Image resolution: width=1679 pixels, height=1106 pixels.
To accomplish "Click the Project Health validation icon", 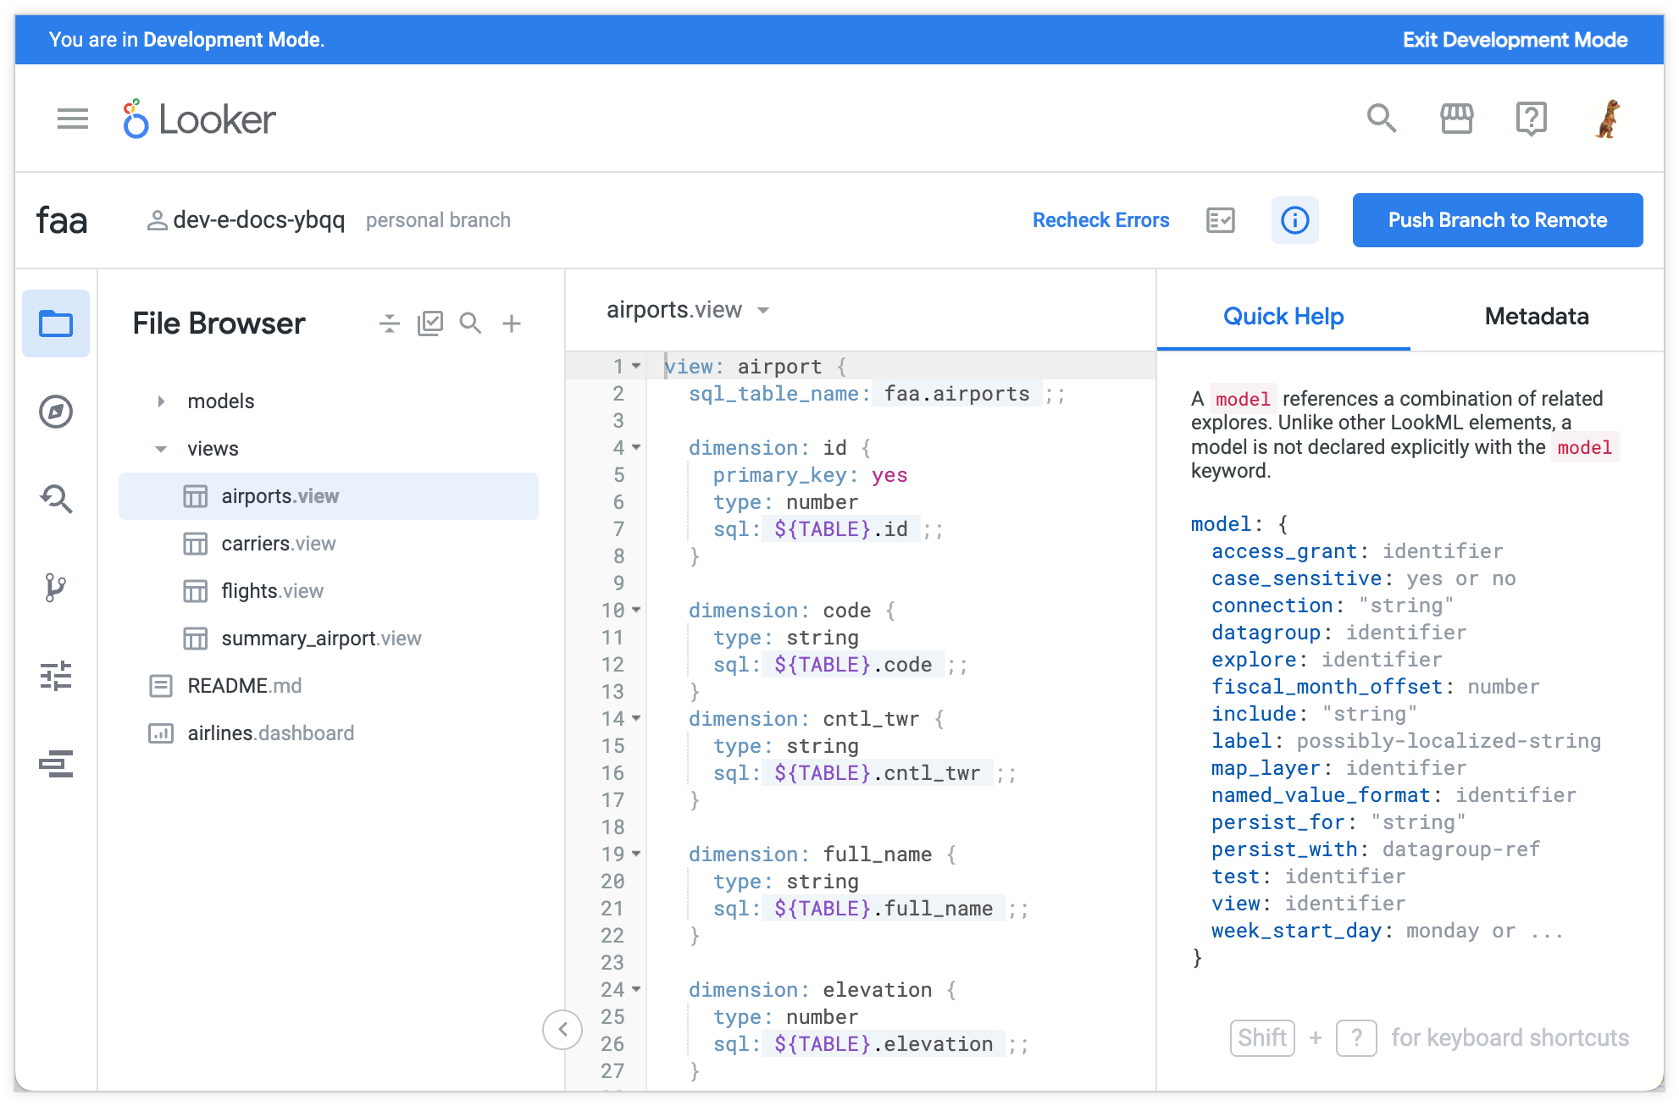I will (1220, 220).
